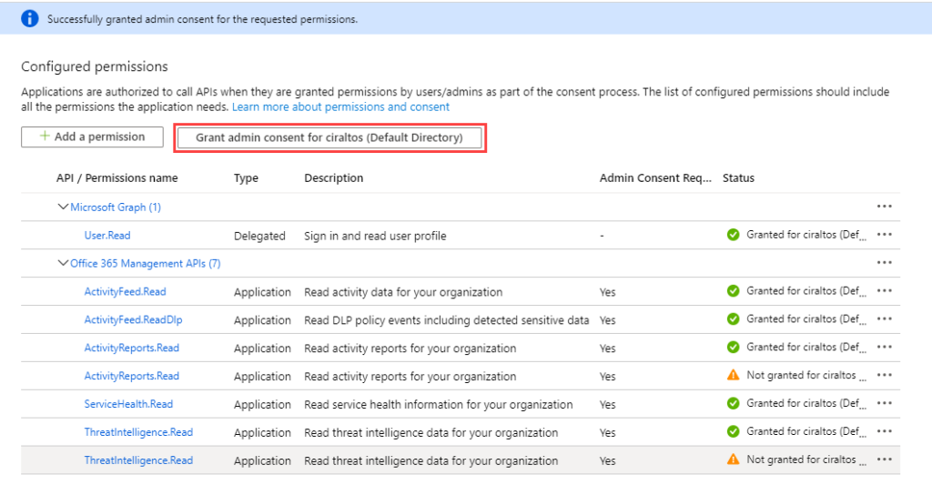Open ellipsis menu for the granted ThreatIntelligence.Read row
Screen dimensions: 932x485
coord(885,431)
